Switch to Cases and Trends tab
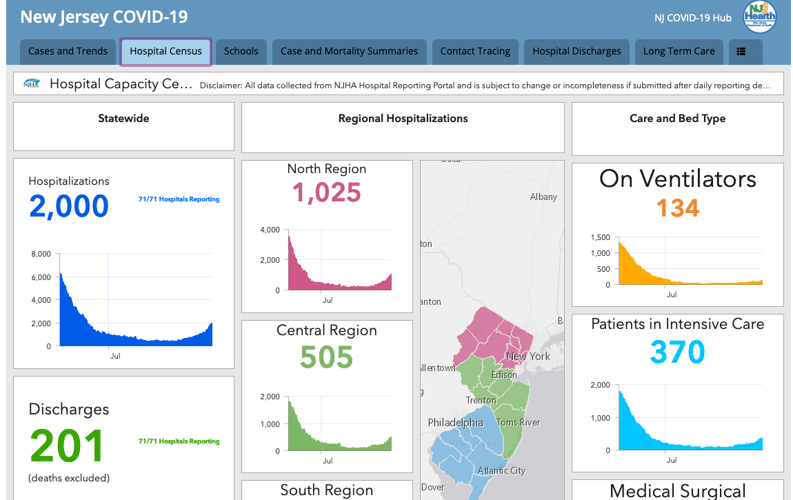 [68, 52]
